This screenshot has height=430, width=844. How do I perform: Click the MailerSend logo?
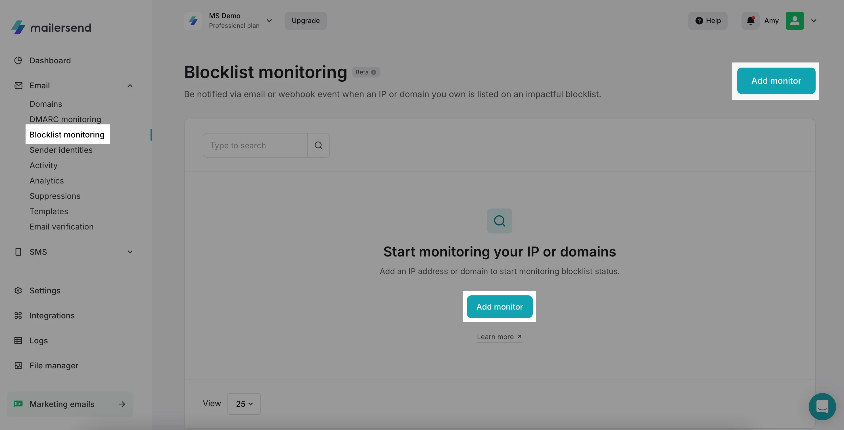click(x=51, y=27)
